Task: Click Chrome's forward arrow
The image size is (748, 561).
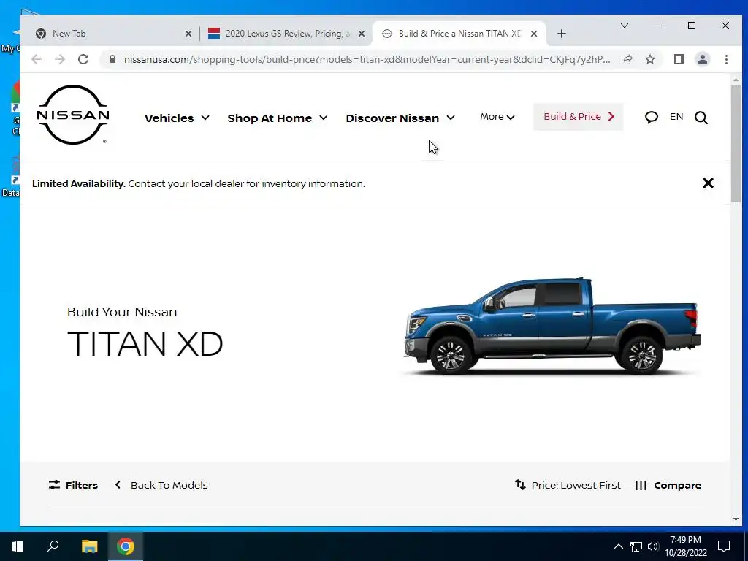Action: tap(60, 59)
